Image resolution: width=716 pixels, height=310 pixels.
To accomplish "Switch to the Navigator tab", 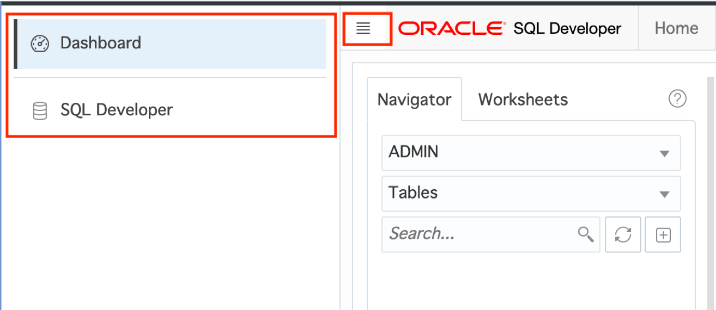I will (414, 100).
